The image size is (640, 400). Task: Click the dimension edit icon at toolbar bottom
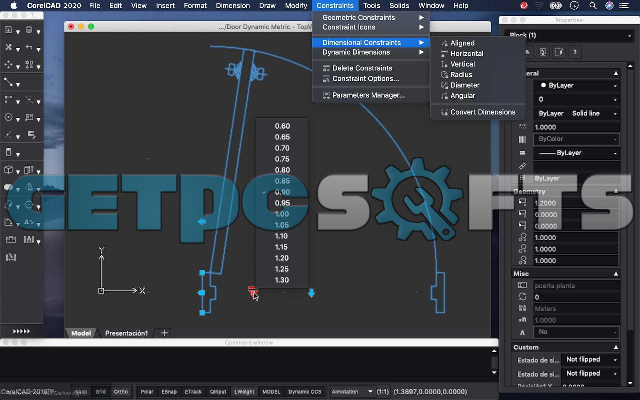pos(11,257)
